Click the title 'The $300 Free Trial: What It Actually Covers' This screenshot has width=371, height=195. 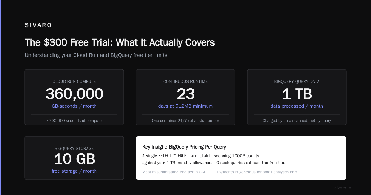point(120,42)
